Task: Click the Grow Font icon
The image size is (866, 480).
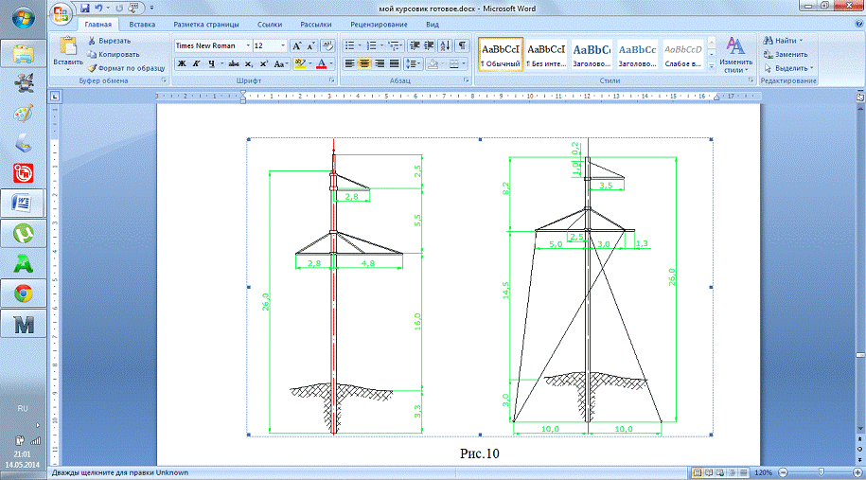Action: pos(297,45)
